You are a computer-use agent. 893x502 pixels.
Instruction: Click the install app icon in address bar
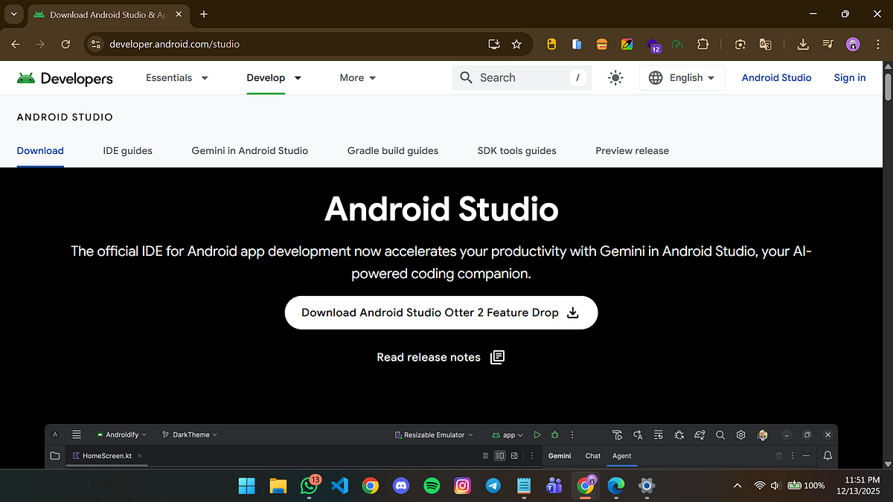(x=494, y=44)
